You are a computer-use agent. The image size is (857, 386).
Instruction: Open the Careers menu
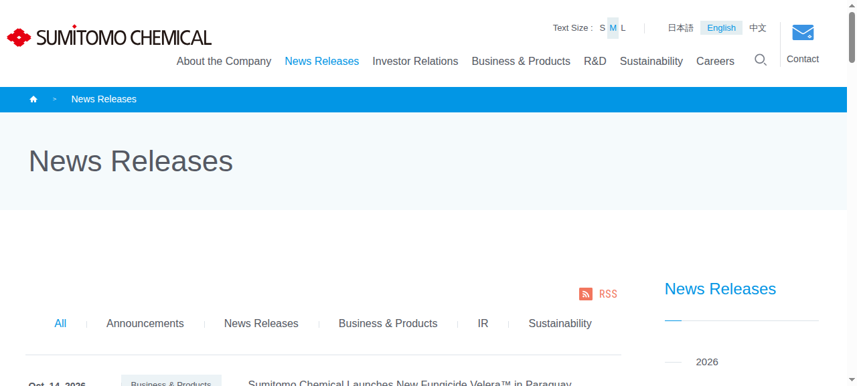(715, 61)
